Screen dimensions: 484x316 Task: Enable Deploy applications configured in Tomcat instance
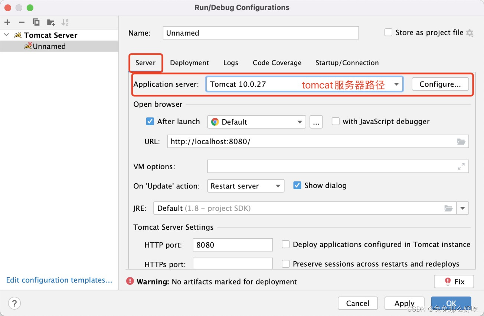tap(285, 244)
